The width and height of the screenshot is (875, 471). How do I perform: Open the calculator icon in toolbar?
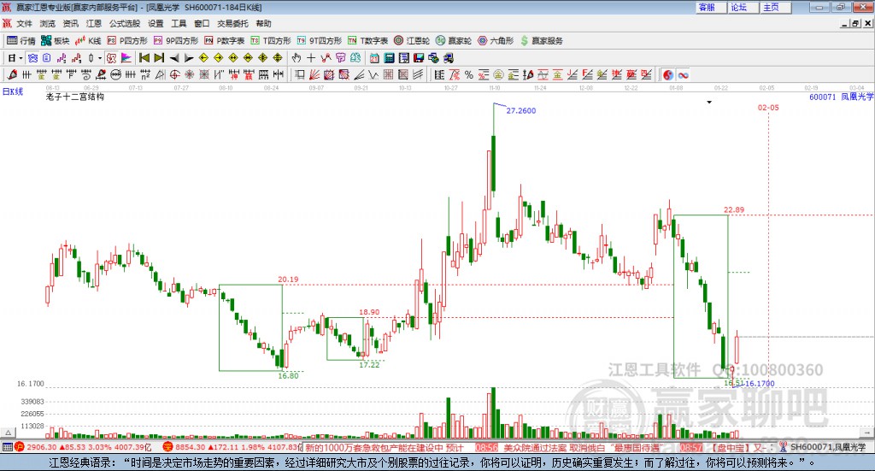point(390,58)
